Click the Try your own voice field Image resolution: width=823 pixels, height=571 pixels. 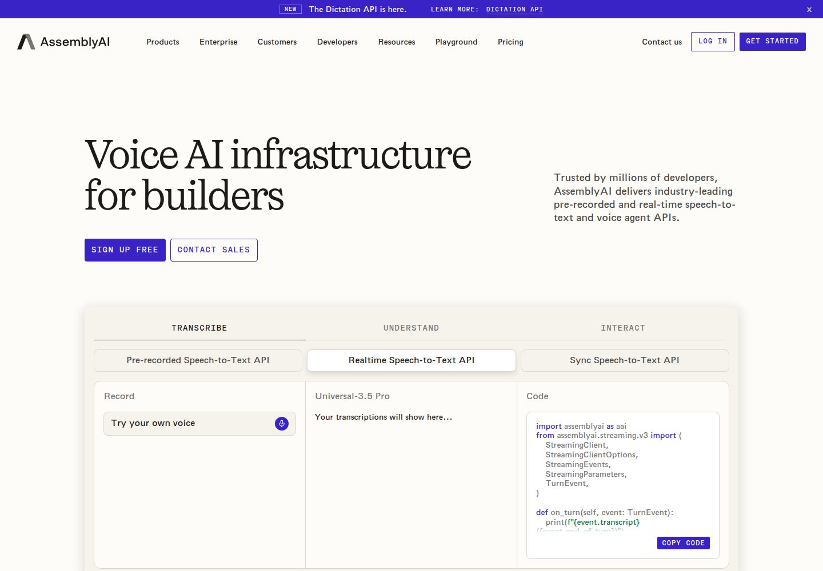coord(199,424)
